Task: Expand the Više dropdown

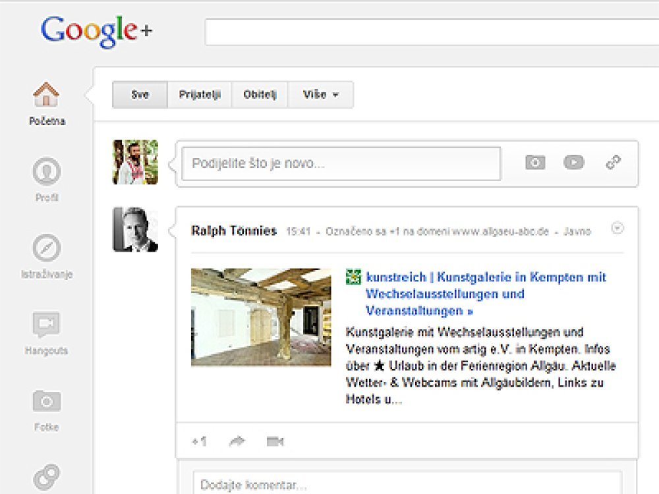Action: click(x=321, y=95)
